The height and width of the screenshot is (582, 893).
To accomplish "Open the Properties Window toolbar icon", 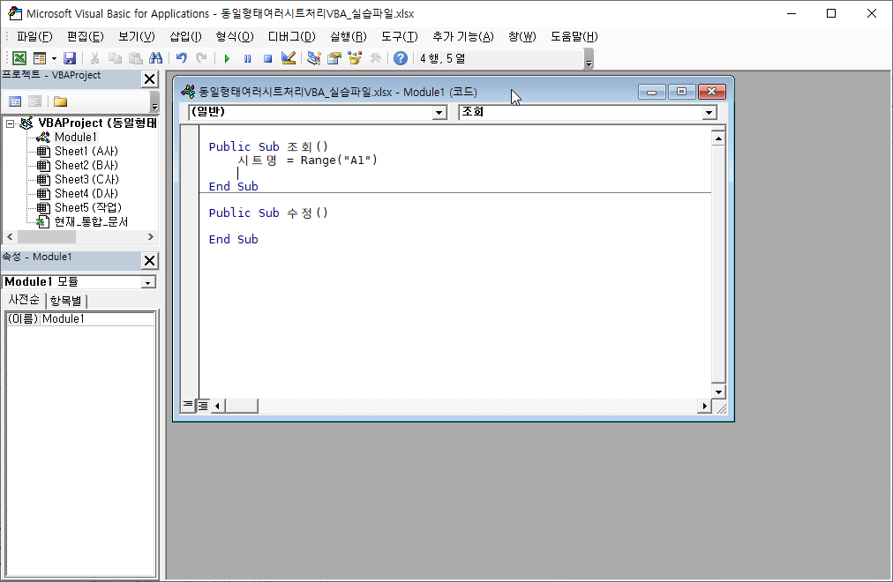I will coord(334,58).
